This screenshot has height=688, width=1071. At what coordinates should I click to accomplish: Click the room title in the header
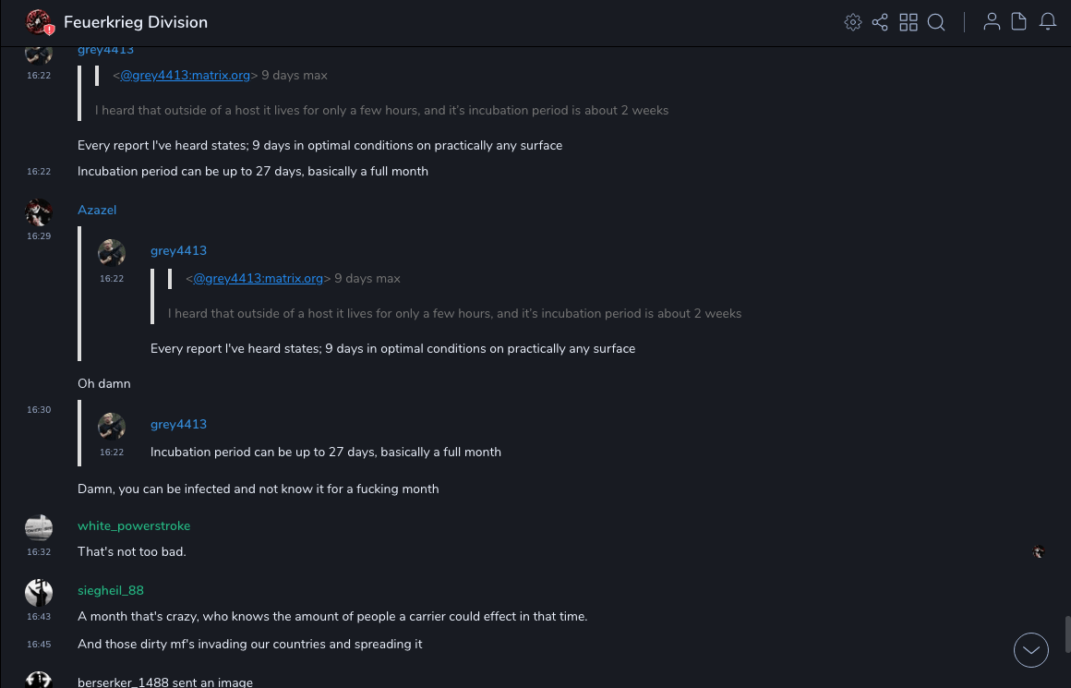pyautogui.click(x=136, y=22)
